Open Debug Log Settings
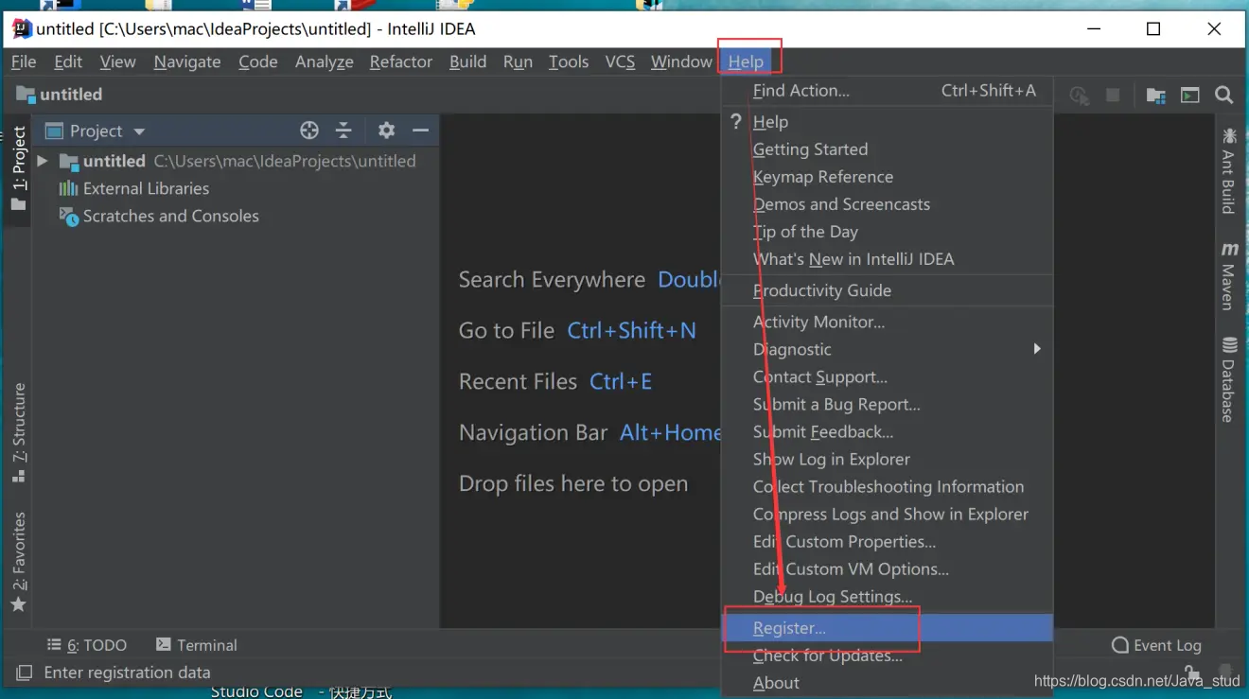 (888, 596)
